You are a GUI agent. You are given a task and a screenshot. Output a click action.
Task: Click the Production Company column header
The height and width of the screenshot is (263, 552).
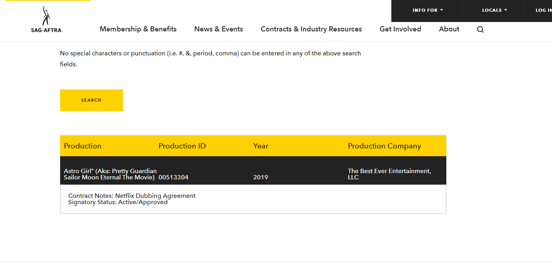point(384,146)
